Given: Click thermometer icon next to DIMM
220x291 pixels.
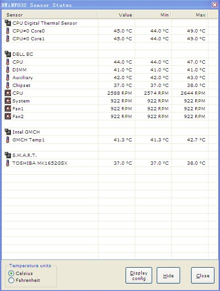Looking at the screenshot, I should (x=7, y=70).
